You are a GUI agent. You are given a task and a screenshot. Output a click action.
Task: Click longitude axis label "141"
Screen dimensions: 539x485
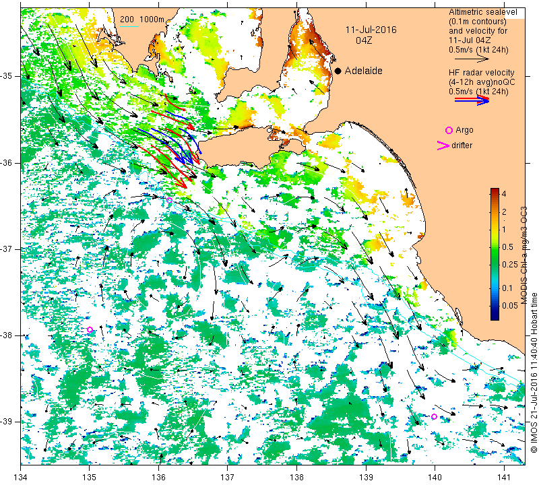click(504, 478)
